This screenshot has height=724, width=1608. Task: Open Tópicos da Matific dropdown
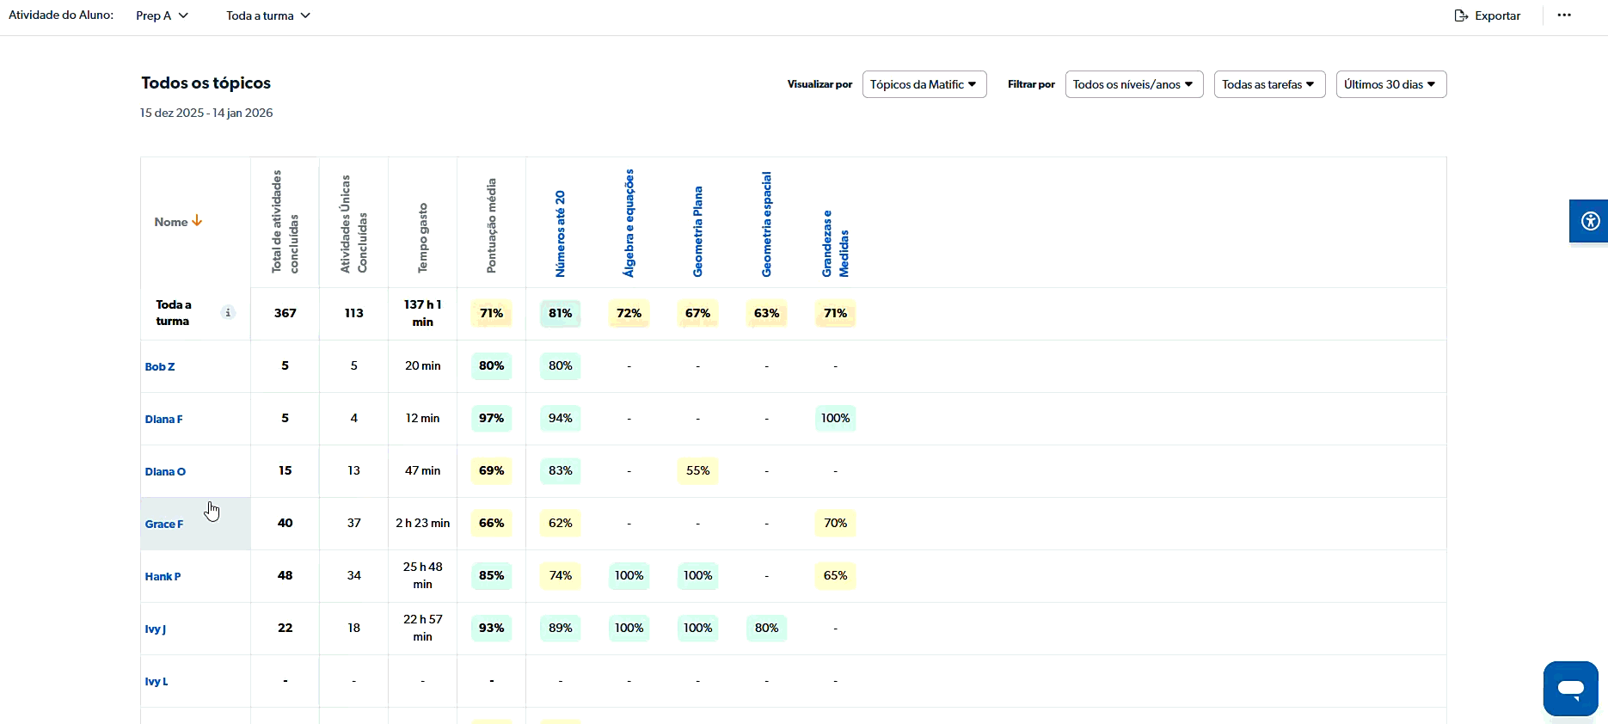pos(924,84)
